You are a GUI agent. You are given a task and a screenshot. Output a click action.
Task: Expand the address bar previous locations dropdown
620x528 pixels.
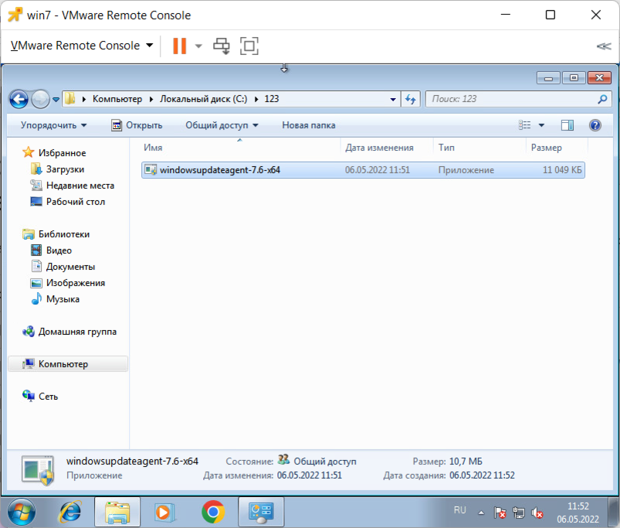click(393, 100)
